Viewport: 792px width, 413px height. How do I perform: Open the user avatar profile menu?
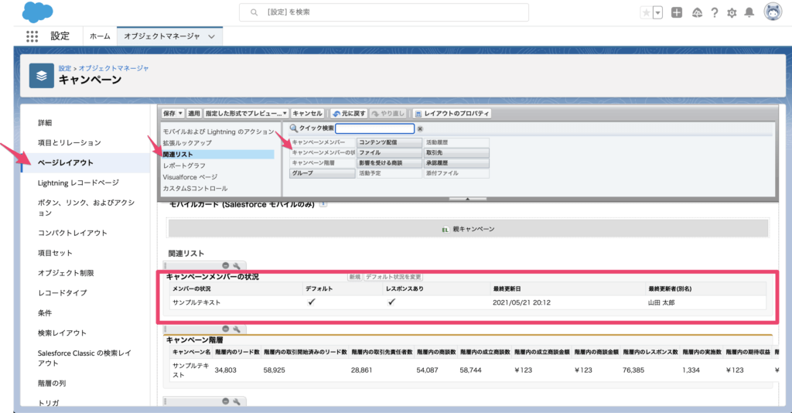[x=772, y=12]
